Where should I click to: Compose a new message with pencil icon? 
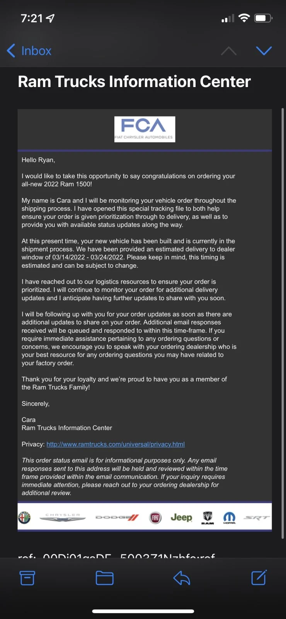259,578
